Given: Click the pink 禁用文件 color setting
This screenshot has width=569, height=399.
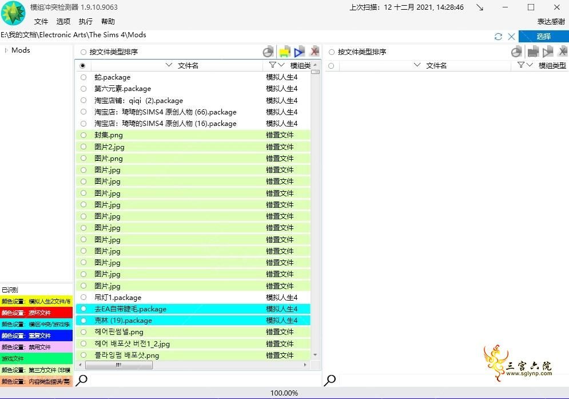Looking at the screenshot, I should tap(36, 347).
